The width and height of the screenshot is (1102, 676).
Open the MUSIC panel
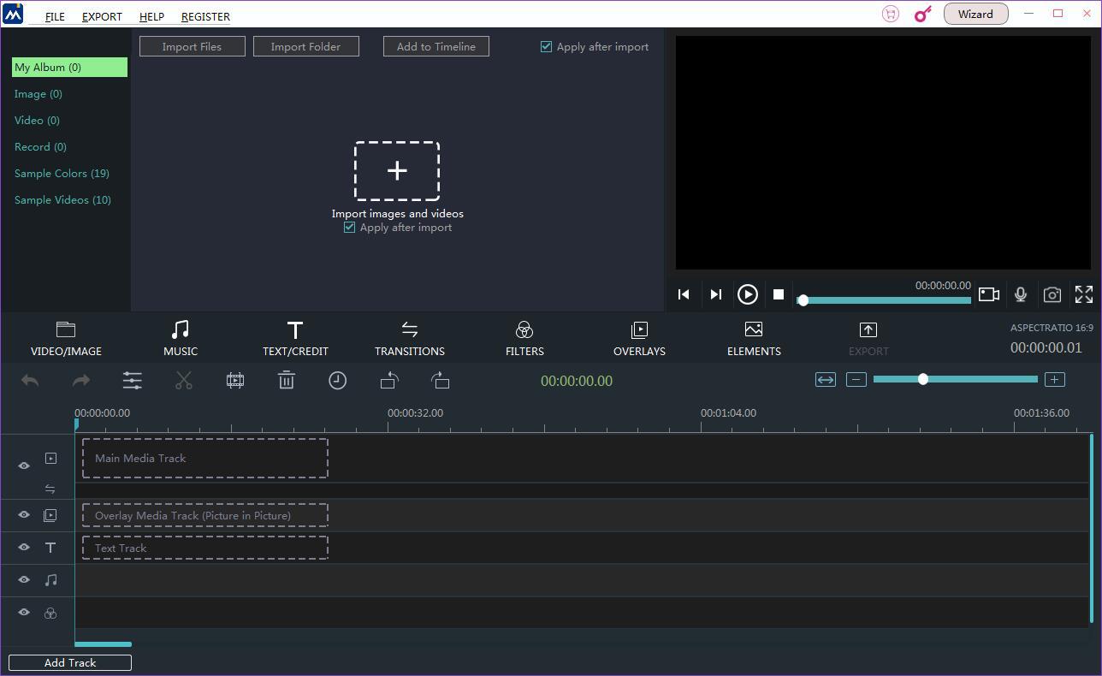[181, 339]
